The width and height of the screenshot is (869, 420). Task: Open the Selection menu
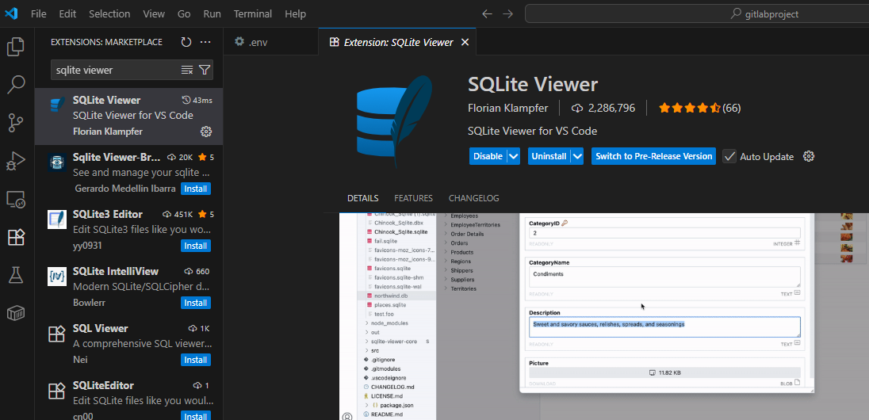click(x=109, y=13)
